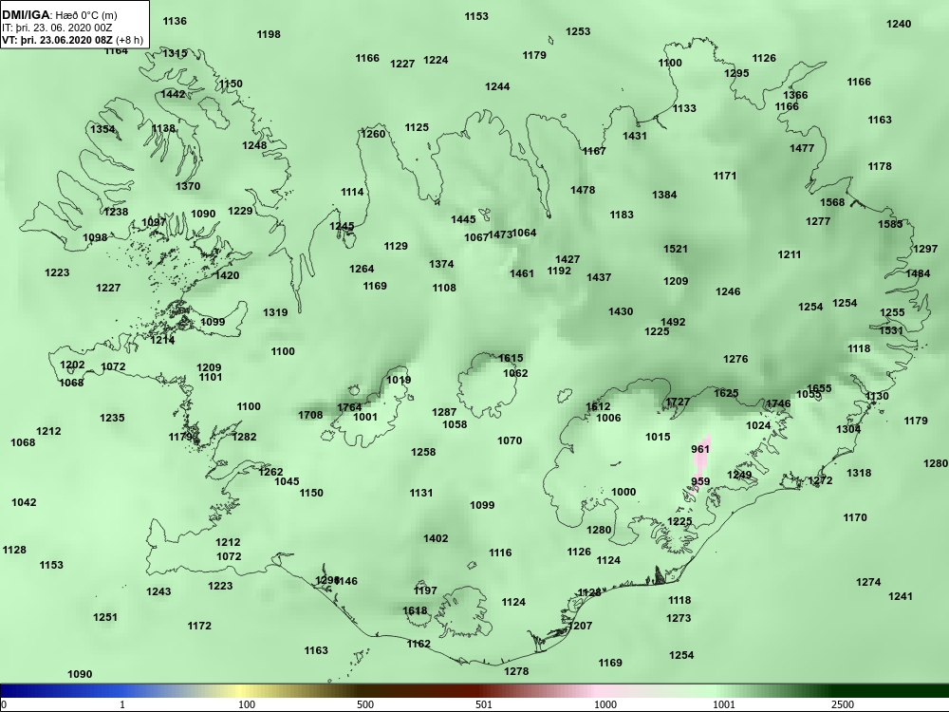The height and width of the screenshot is (712, 949).
Task: Click the 'IT: þri. 23. 06. 2020 00Z' line
Action: coord(58,28)
